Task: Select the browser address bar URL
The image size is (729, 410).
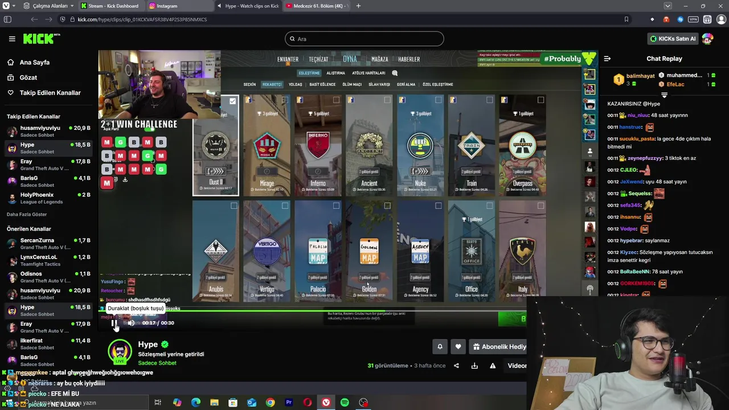Action: [142, 19]
